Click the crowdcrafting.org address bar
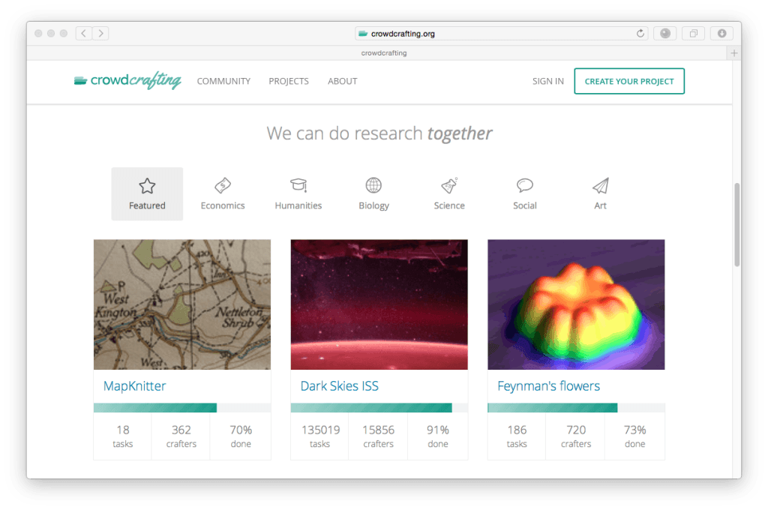This screenshot has height=510, width=768. [502, 33]
